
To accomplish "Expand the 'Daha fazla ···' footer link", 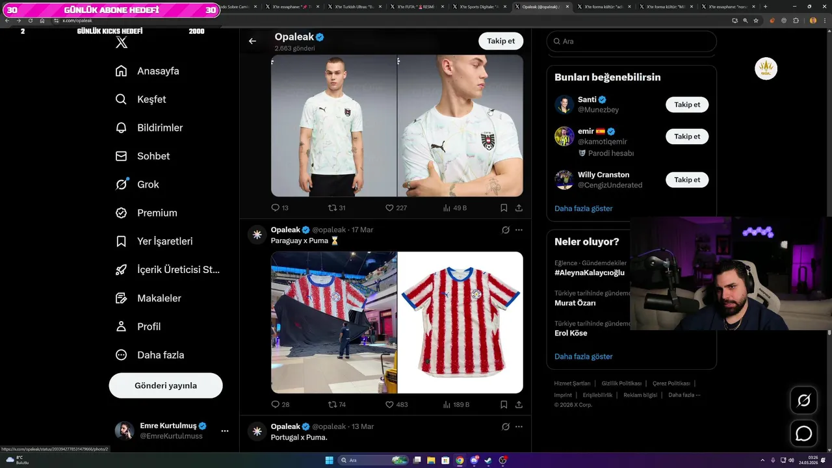I will [684, 395].
